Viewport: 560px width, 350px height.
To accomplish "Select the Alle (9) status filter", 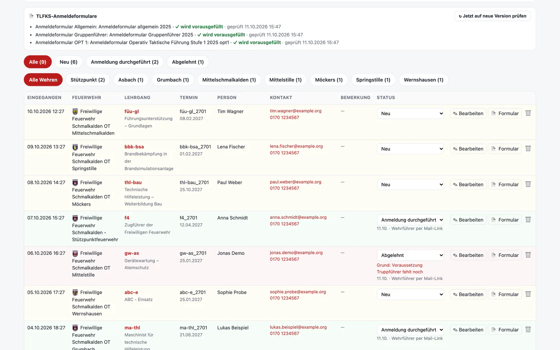I will pyautogui.click(x=38, y=62).
